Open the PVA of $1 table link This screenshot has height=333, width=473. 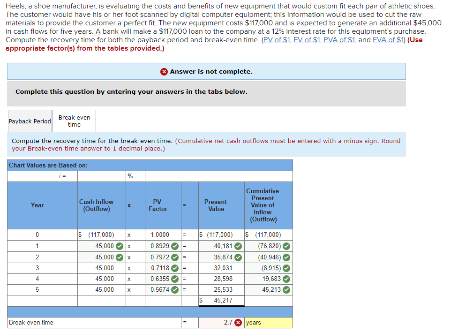click(x=339, y=40)
